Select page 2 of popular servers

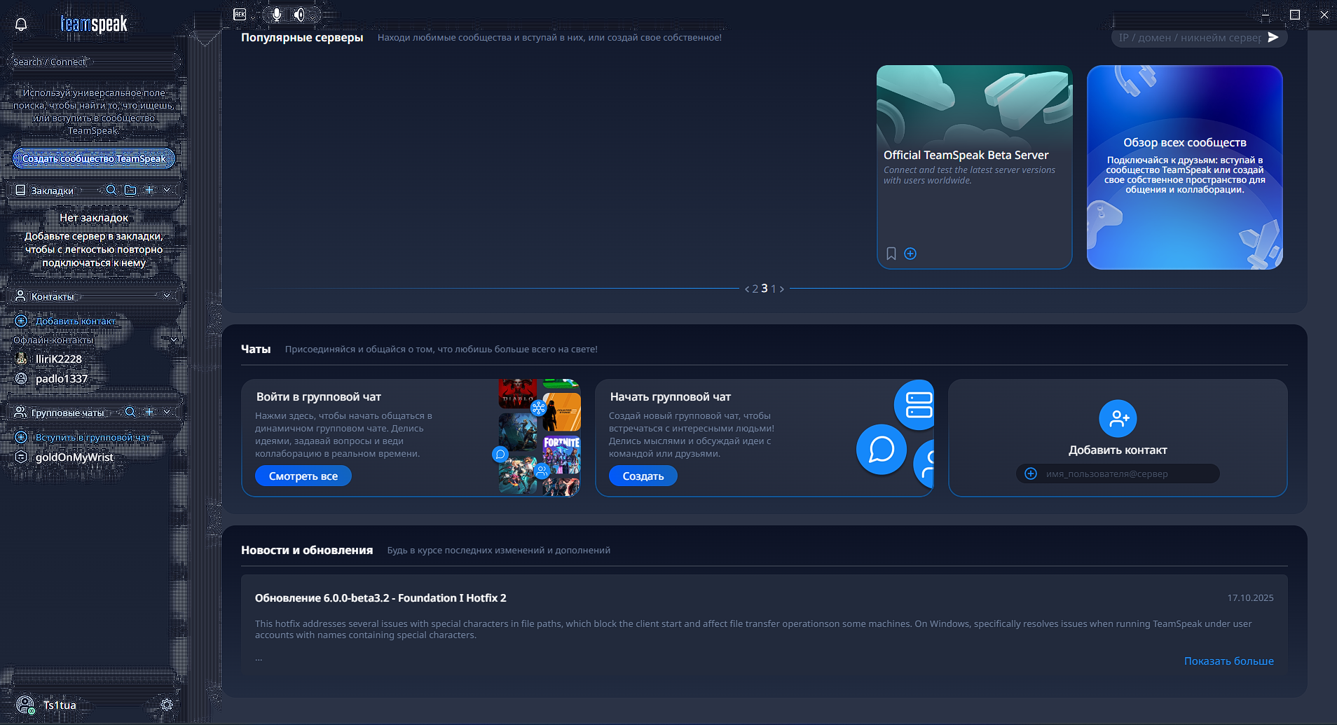(x=755, y=289)
